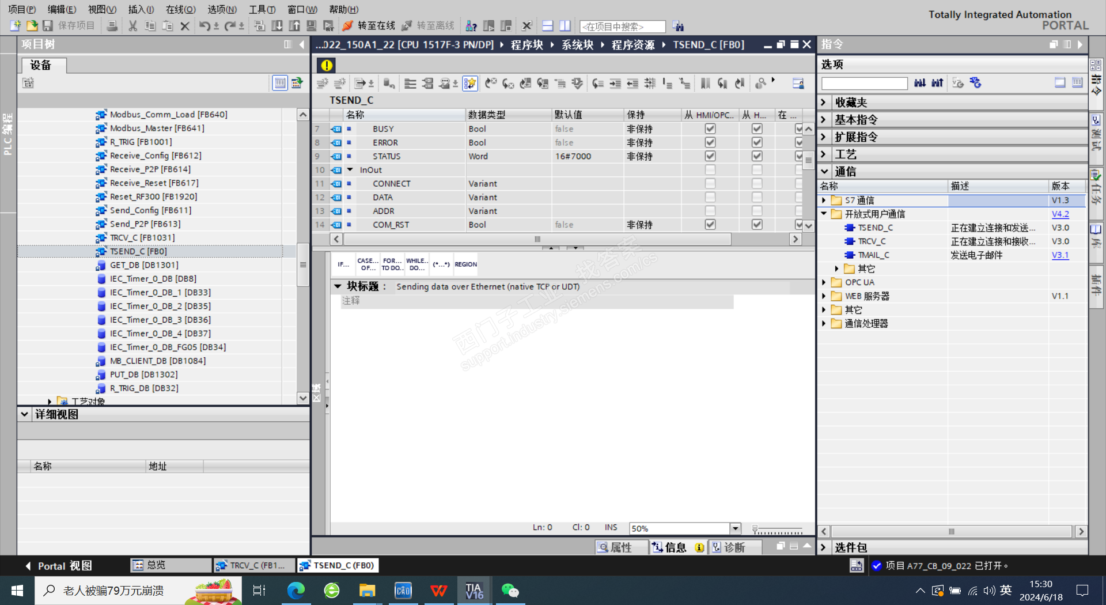Click the accessible devices icon with question mark
Viewport: 1106px width, 605px height.
click(x=471, y=26)
